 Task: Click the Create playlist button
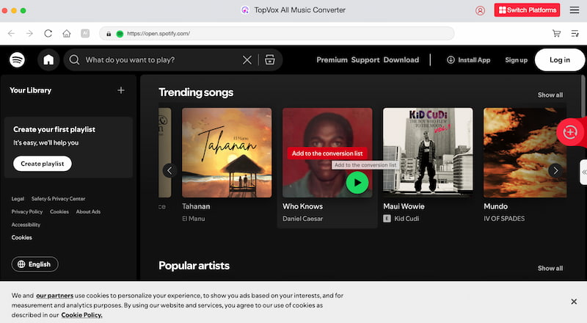pos(43,164)
